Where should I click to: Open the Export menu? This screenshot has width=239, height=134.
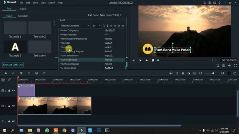point(52,3)
